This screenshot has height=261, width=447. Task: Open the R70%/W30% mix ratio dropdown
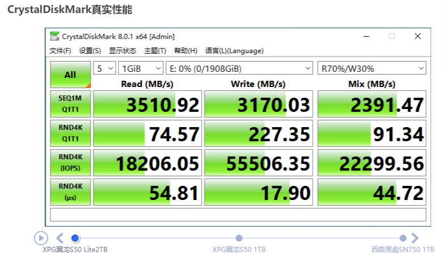click(372, 68)
